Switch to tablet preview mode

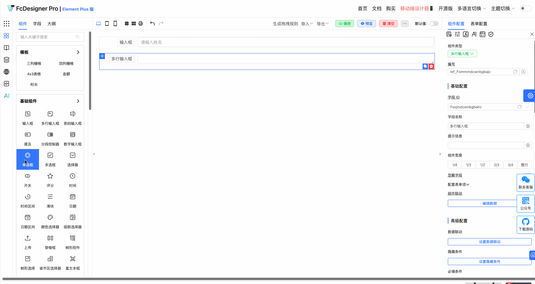pos(107,23)
